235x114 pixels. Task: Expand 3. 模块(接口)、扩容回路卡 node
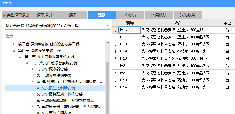(33, 82)
